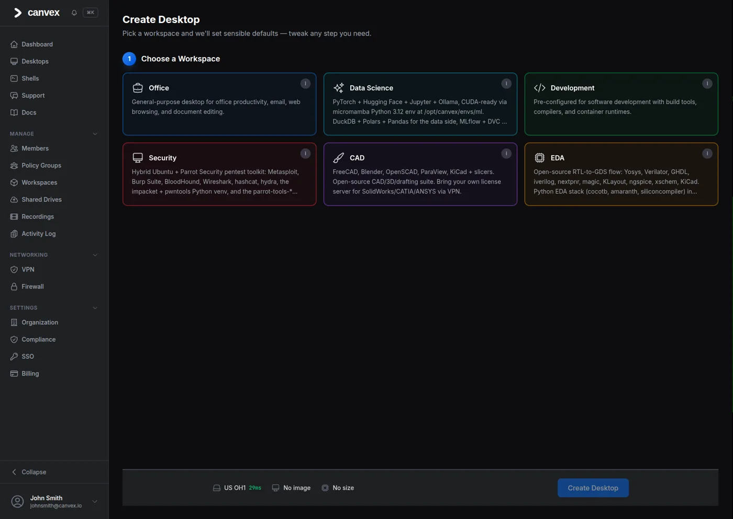733x519 pixels.
Task: Open SSO settings
Action: [54, 356]
